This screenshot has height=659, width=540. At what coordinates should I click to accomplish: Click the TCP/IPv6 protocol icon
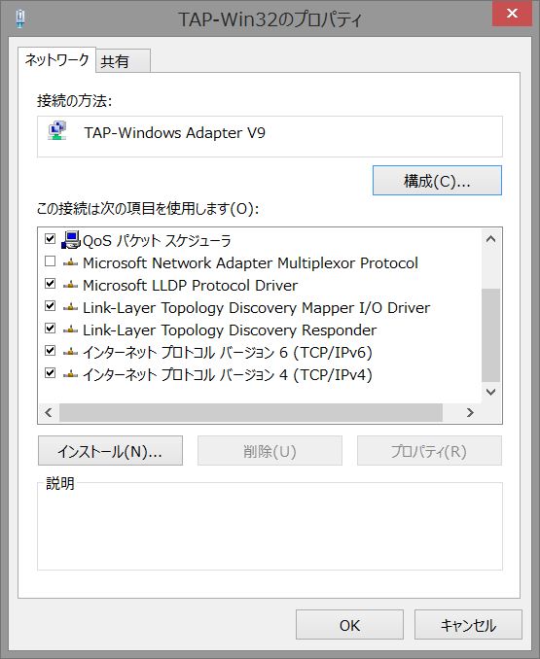pyautogui.click(x=71, y=352)
